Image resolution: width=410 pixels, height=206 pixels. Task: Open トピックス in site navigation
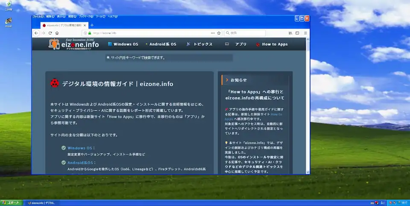coord(199,44)
